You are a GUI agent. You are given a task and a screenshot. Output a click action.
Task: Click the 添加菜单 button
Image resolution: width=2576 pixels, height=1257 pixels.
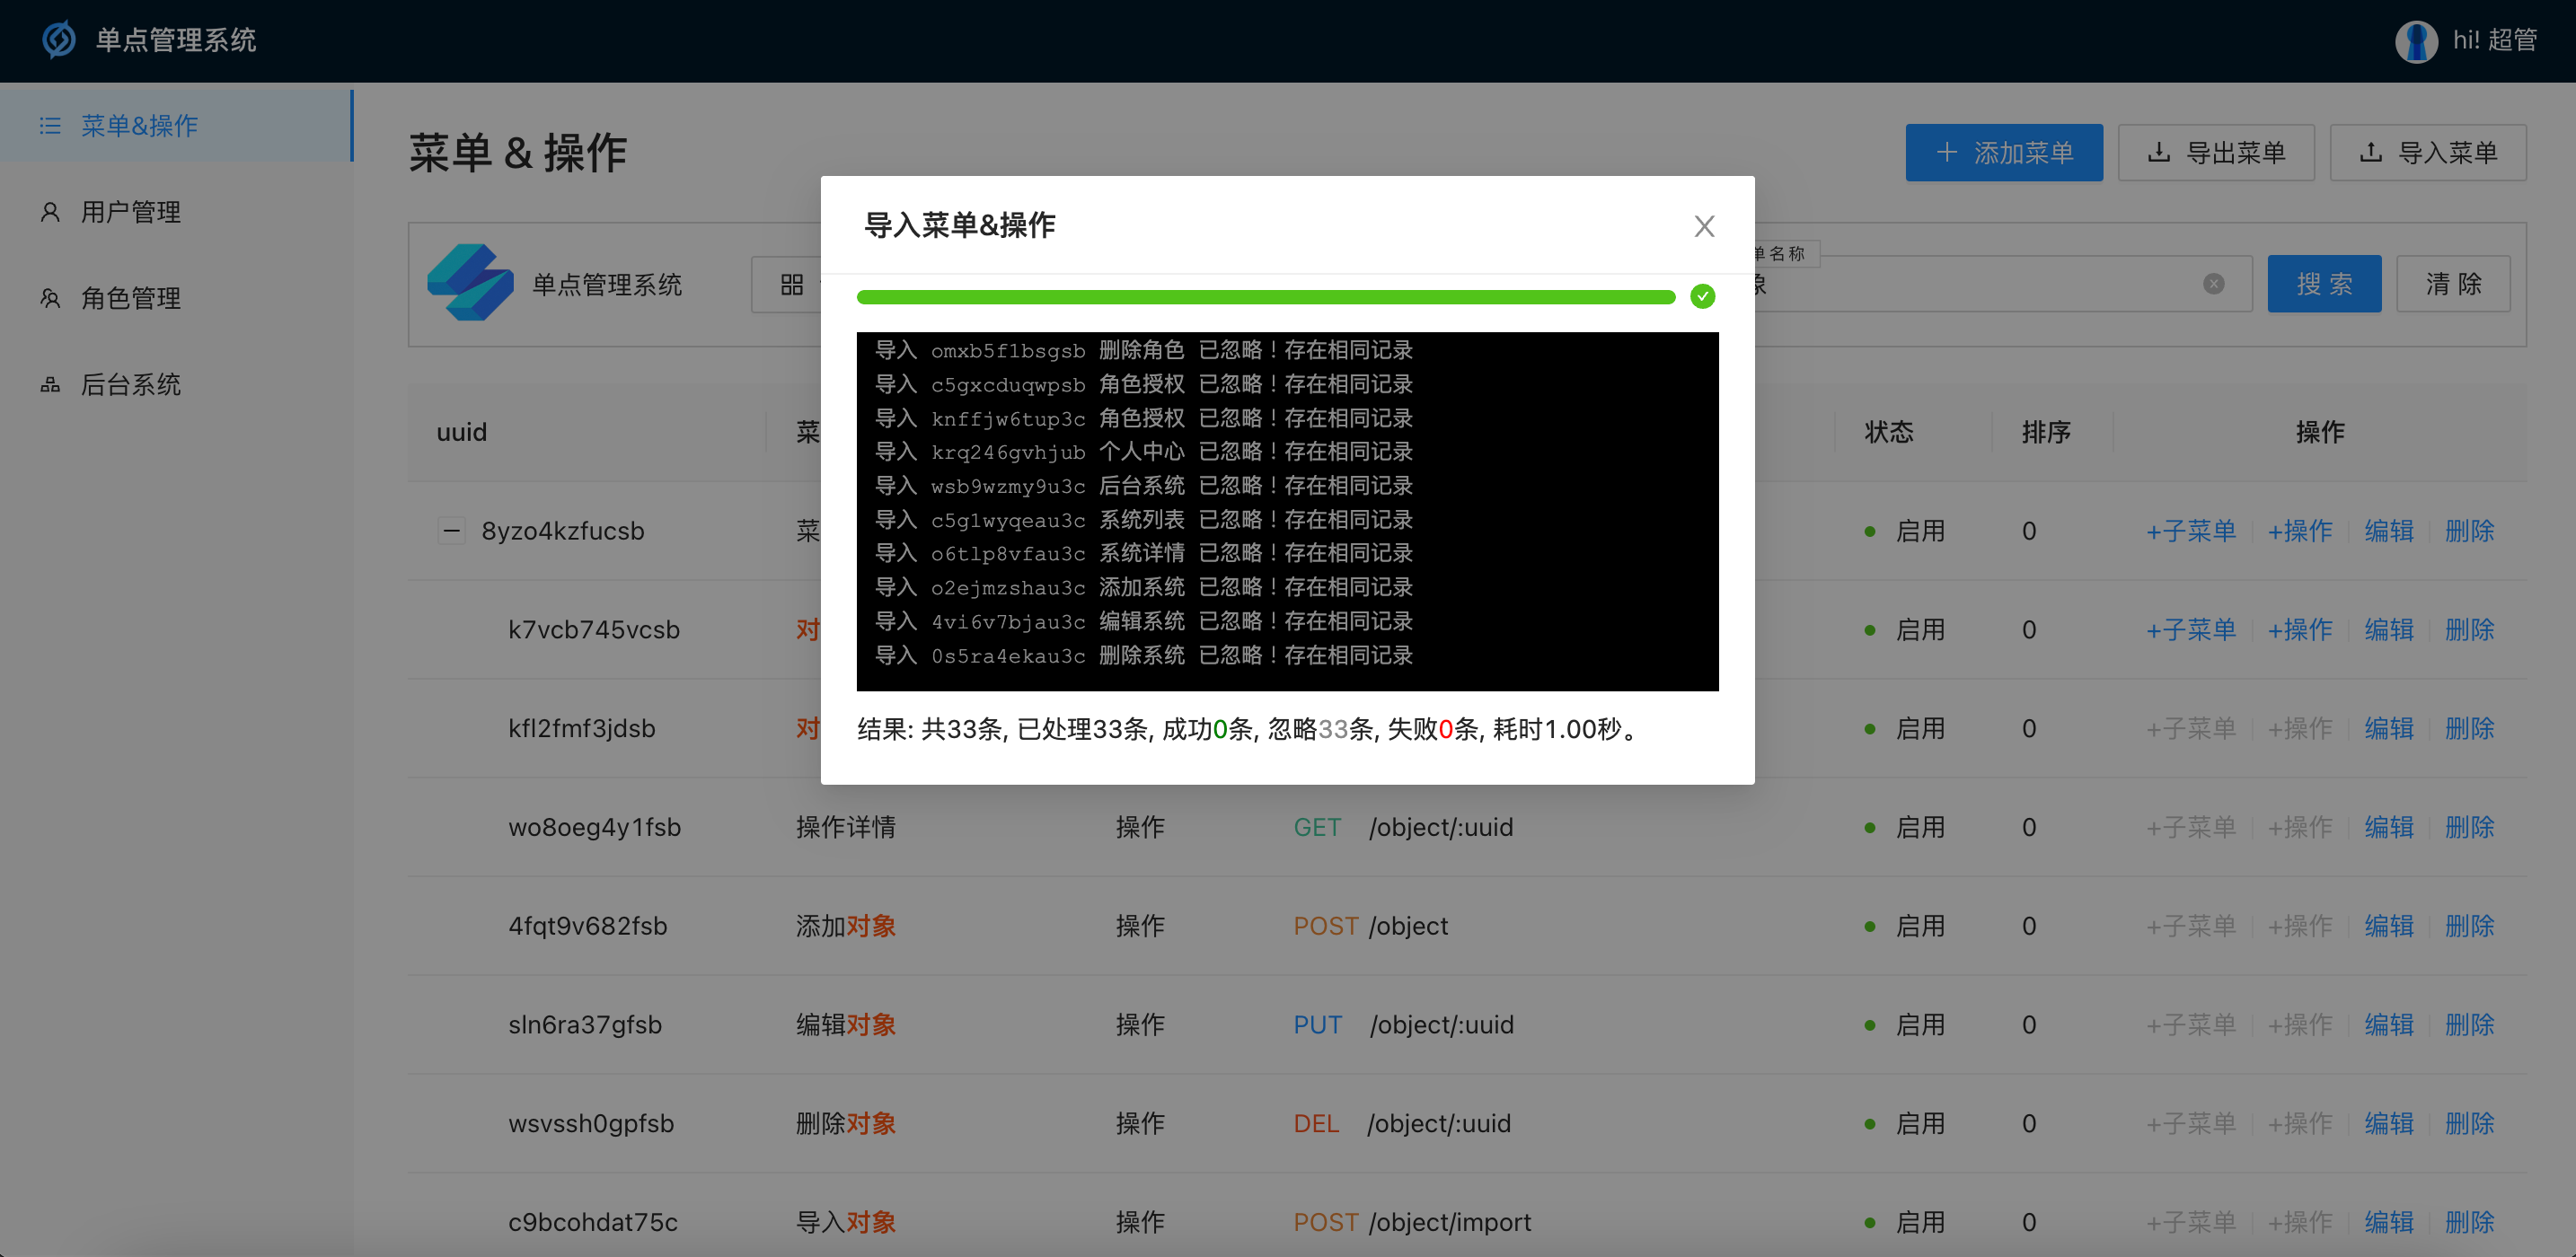tap(2003, 153)
